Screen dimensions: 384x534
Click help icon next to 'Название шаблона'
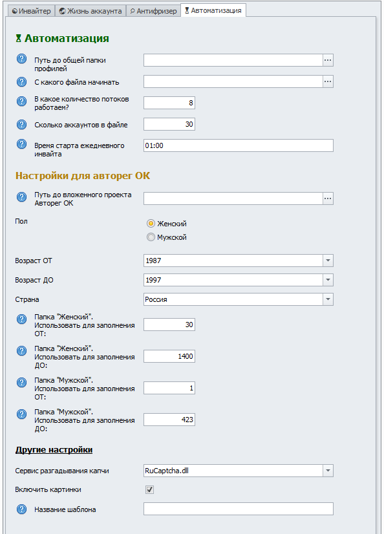tap(21, 509)
